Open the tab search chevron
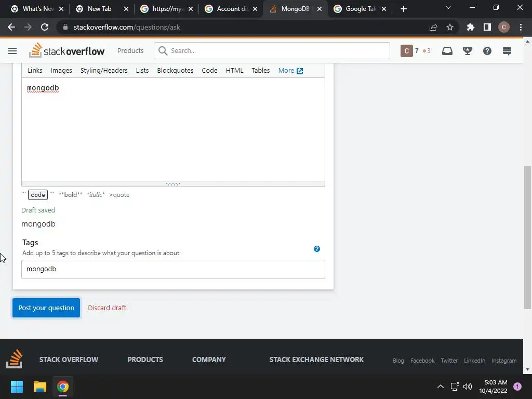 [448, 7]
